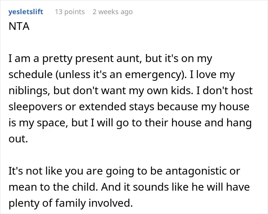Image resolution: width=268 pixels, height=214 pixels.
Task: Click the line starting with is my space
Action: point(130,123)
